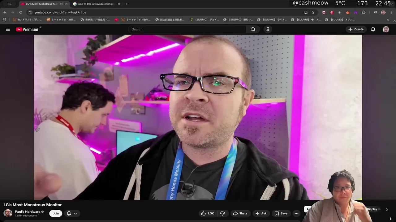This screenshot has height=222, width=396.
Task: Open the 表参道 戸建住宅 bookmark
Action: coord(95,19)
